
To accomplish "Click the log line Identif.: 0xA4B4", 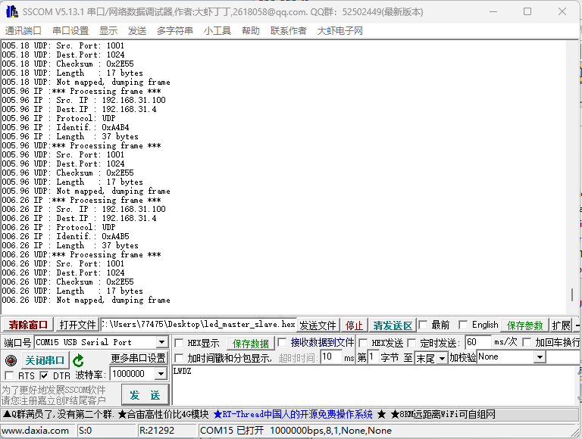I will 66,127.
